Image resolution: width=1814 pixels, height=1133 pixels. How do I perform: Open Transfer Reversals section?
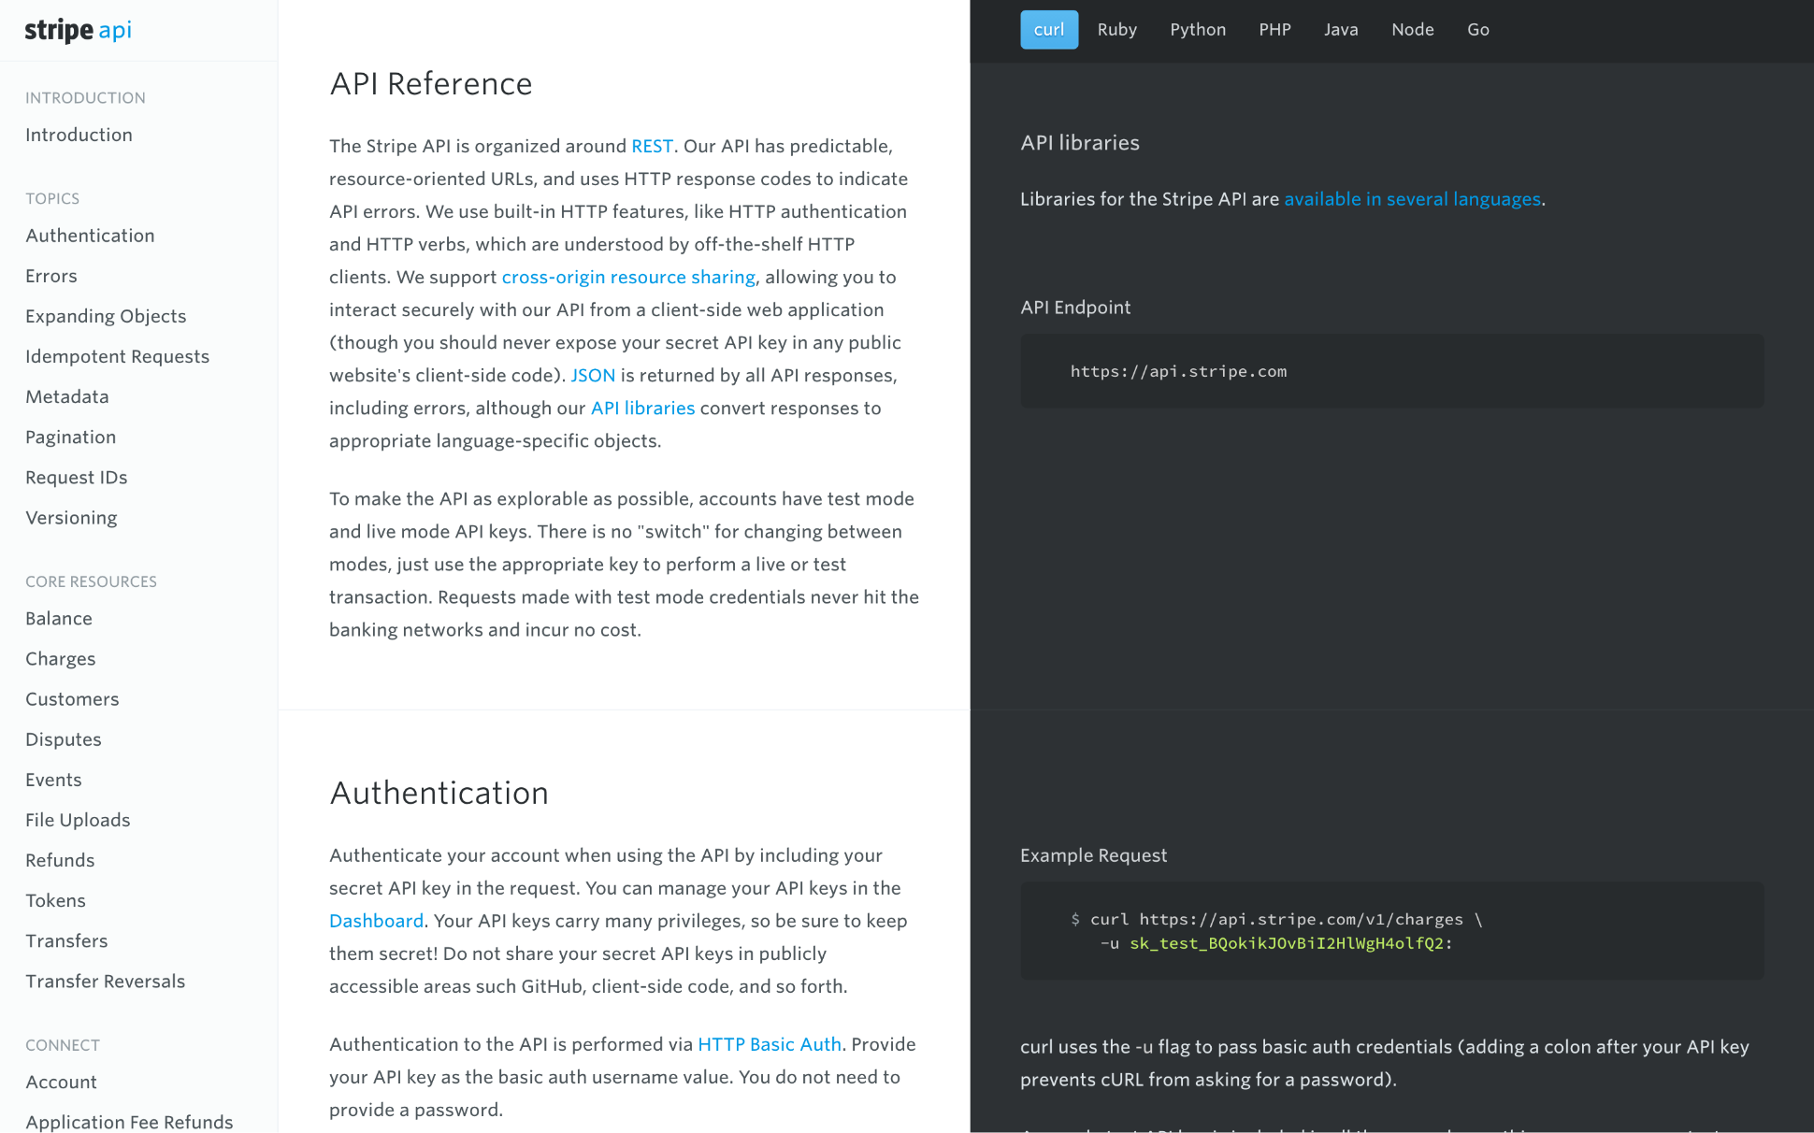pyautogui.click(x=105, y=981)
